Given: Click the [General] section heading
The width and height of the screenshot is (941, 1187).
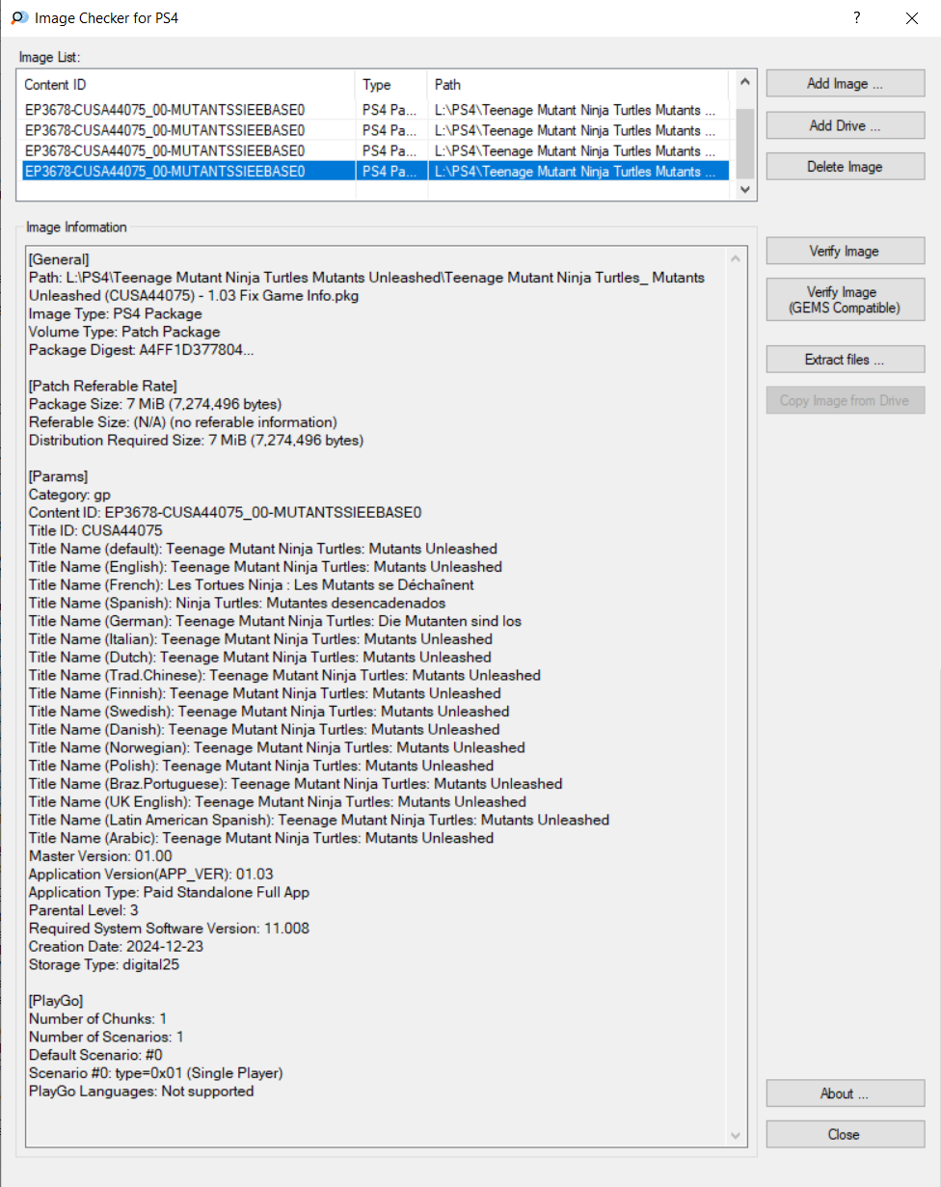Looking at the screenshot, I should [59, 259].
